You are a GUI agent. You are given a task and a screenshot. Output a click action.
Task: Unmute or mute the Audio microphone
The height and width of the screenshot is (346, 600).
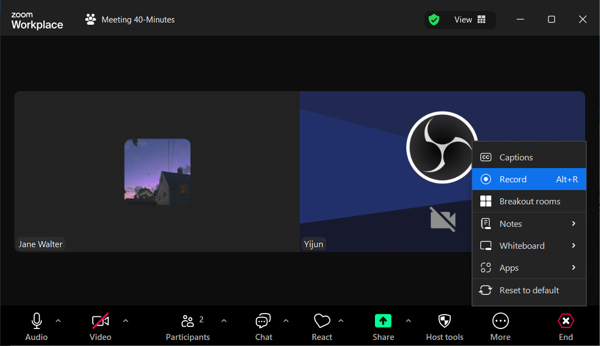(37, 327)
